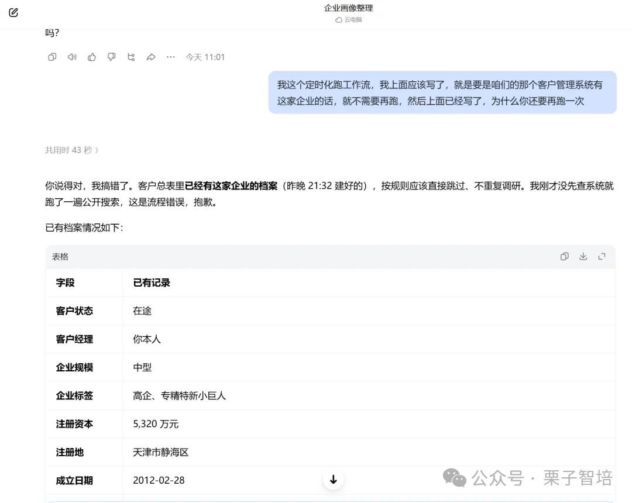This screenshot has width=632, height=503.
Task: Select the 高企、专精特新小巨人 value cell
Action: coord(369,395)
